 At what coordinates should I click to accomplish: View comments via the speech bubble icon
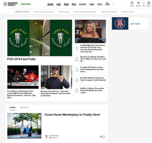click(x=104, y=137)
